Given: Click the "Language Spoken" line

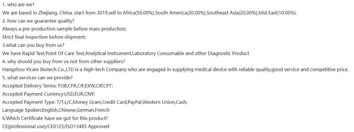Looking at the screenshot, I should (56, 110).
